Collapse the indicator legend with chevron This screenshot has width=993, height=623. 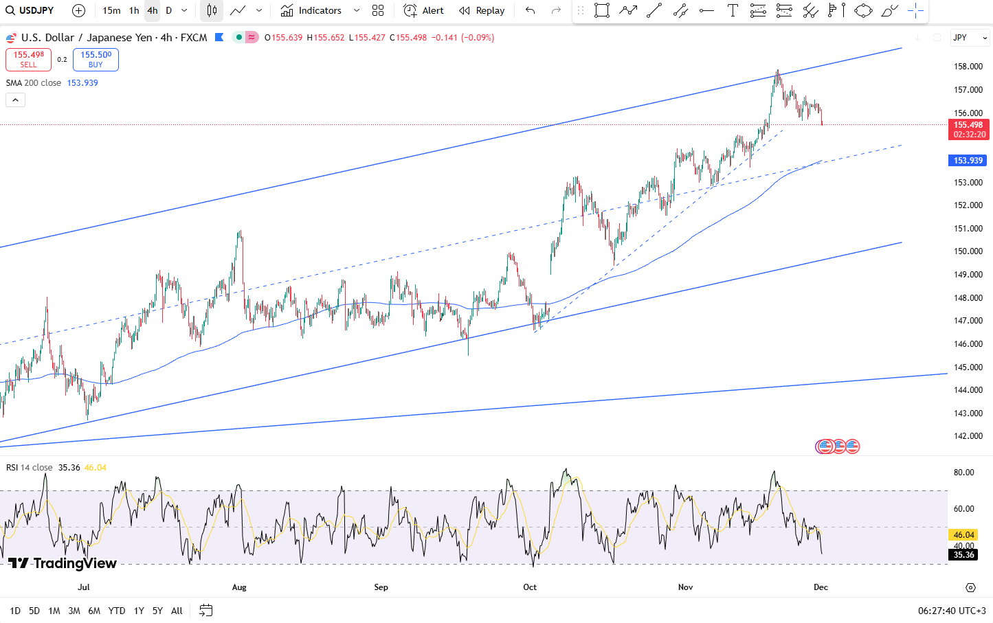[15, 100]
